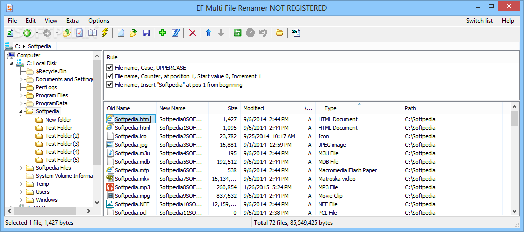Click the Softpedia.jpg image file icon
Screen dimensions: 524x232
click(x=110, y=145)
